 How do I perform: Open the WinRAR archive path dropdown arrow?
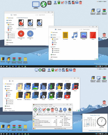[72, 114]
